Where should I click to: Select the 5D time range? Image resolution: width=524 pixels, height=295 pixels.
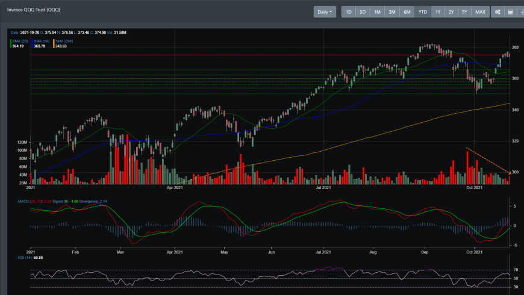(363, 12)
